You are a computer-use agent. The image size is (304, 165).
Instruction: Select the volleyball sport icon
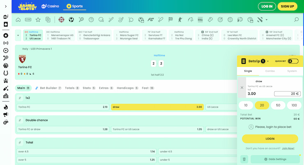tap(230, 20)
